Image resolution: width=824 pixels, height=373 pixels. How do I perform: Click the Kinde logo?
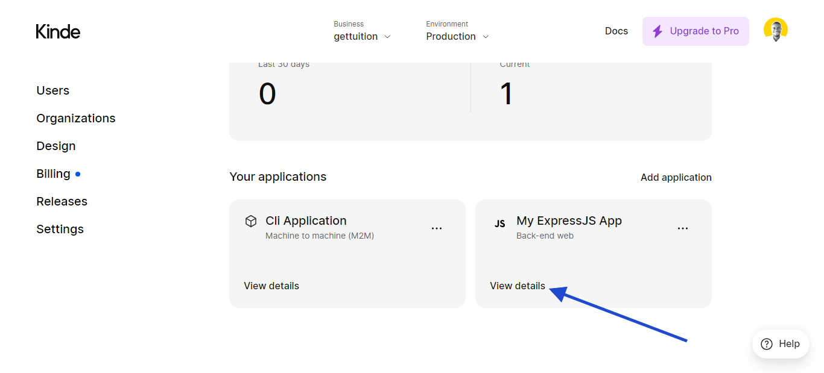[58, 31]
